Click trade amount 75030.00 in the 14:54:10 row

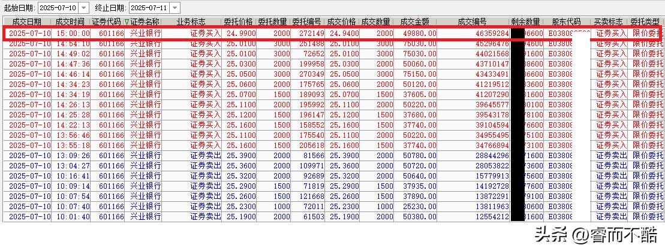[416, 44]
